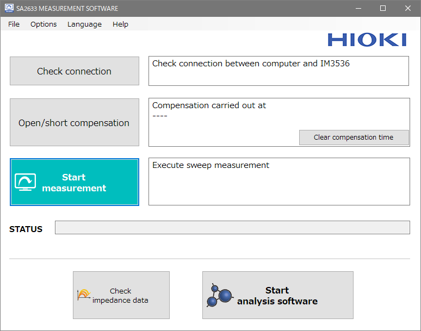Click the empty status bar field
The width and height of the screenshot is (421, 331).
[x=232, y=228]
